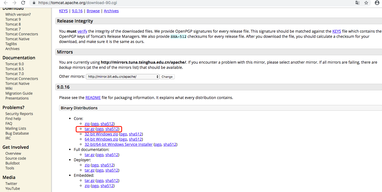382x192 pixels.
Task: Download the Core zip distribution
Action: coord(87,124)
